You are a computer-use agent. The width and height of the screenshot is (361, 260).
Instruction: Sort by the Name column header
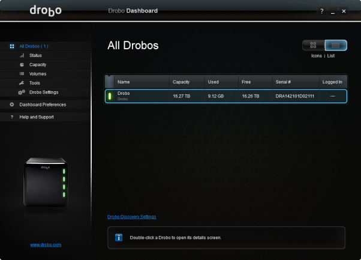(x=142, y=82)
